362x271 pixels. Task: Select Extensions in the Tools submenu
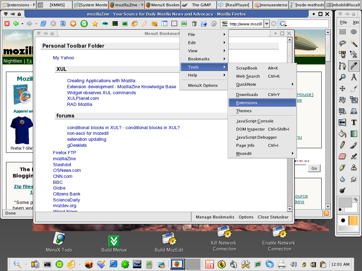point(262,103)
